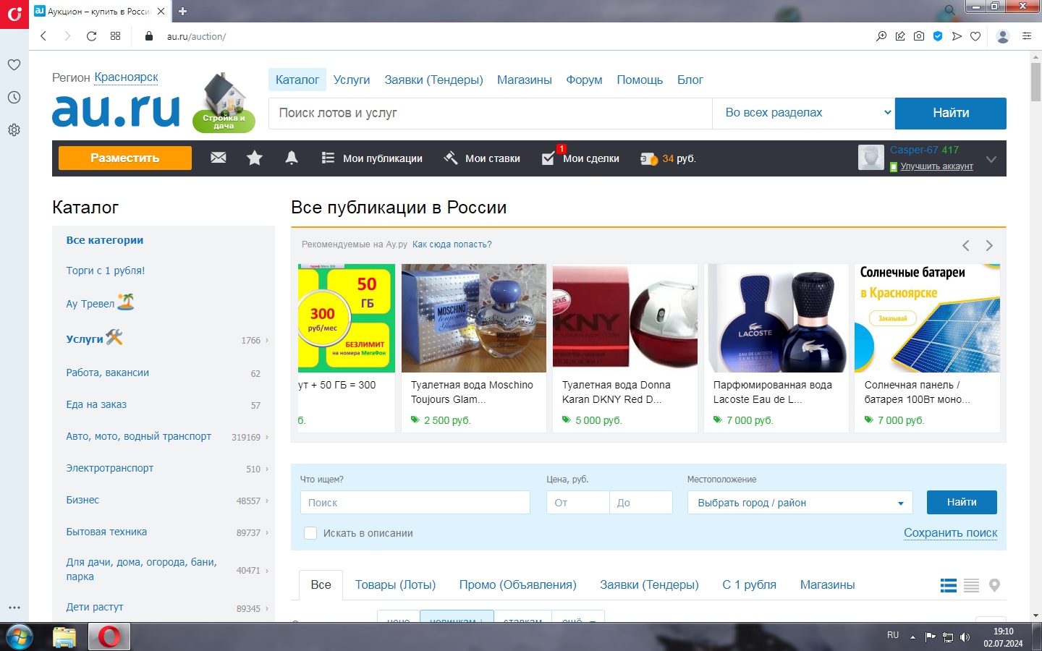Open the messages envelope icon
1042x651 pixels.
tap(219, 158)
